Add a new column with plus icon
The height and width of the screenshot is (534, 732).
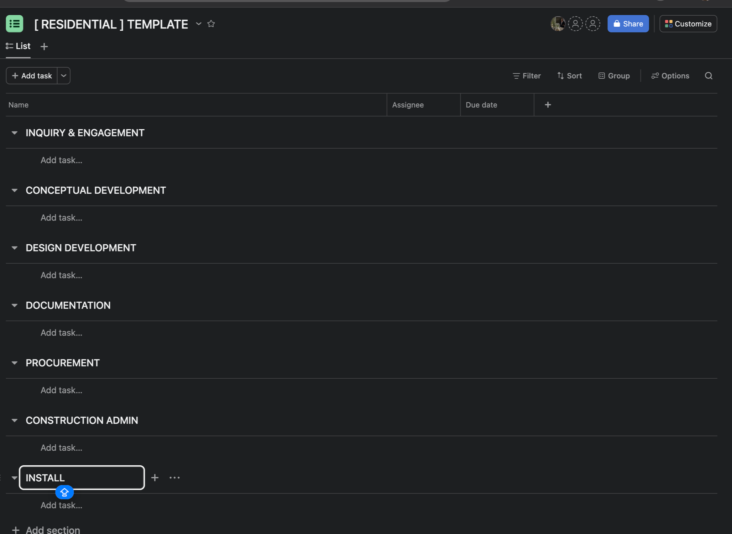(x=548, y=105)
